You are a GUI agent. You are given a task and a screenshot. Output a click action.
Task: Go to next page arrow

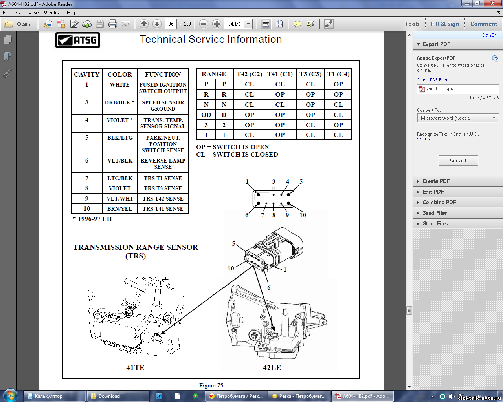click(157, 24)
